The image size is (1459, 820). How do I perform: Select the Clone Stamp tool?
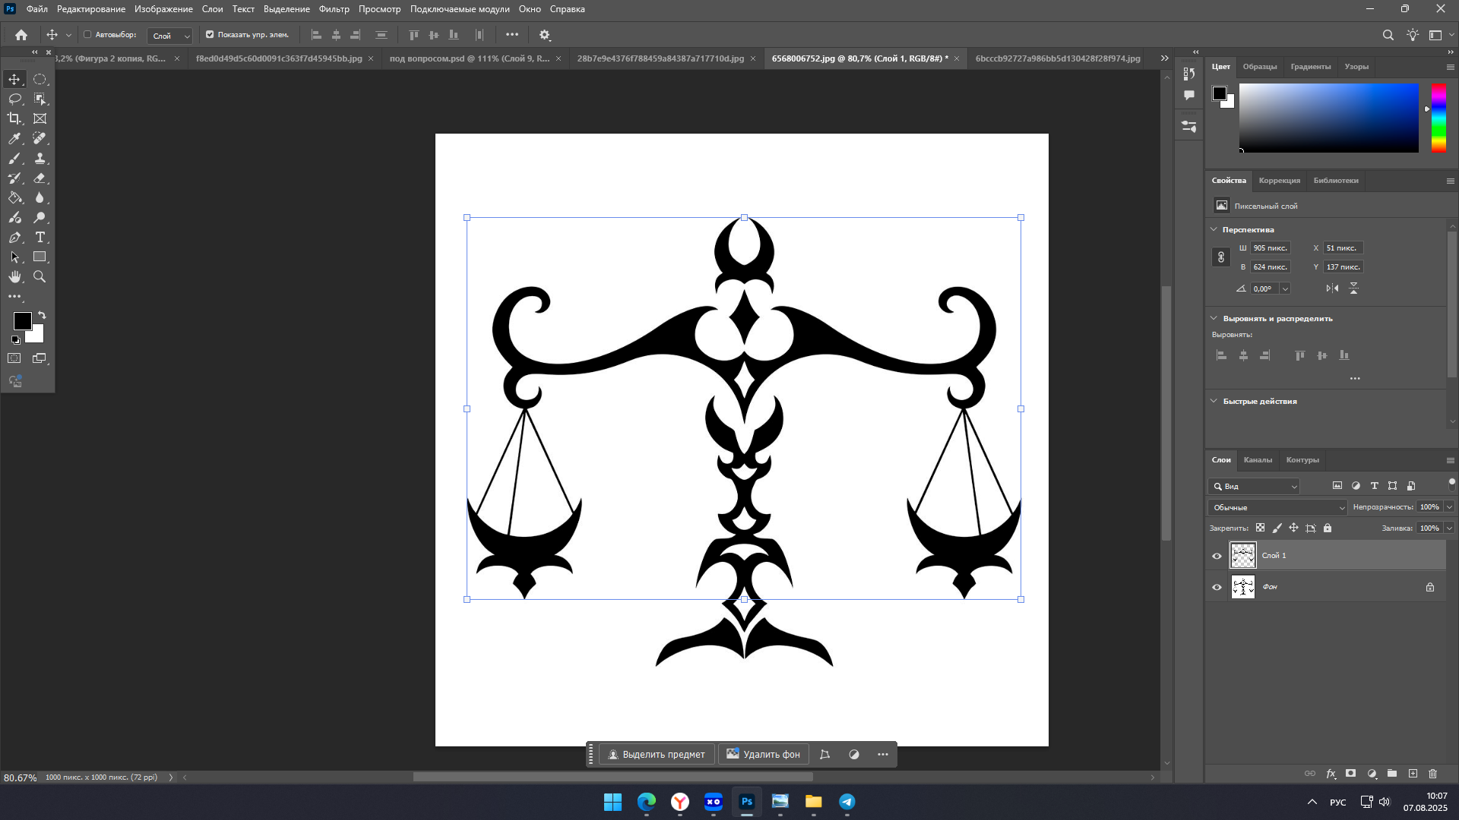click(x=40, y=158)
